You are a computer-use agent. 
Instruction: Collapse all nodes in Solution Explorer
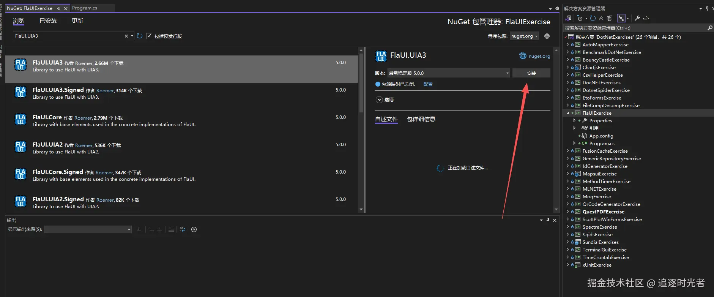(x=601, y=18)
